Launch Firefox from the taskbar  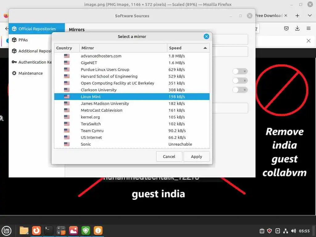[x=36, y=231]
